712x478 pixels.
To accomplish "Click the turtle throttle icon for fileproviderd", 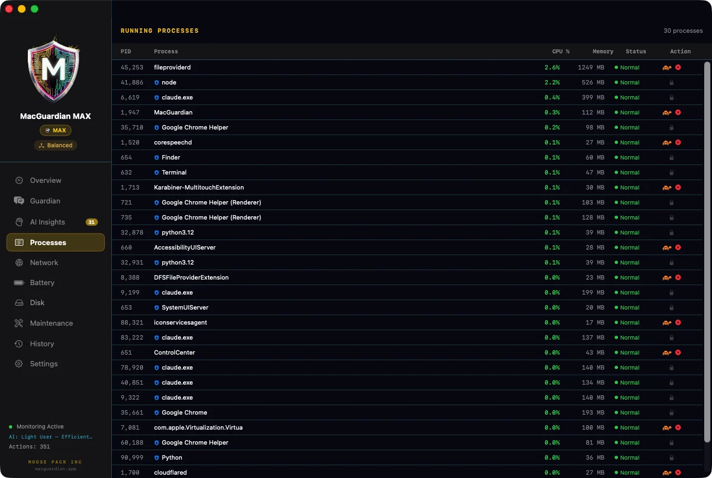I will [666, 67].
